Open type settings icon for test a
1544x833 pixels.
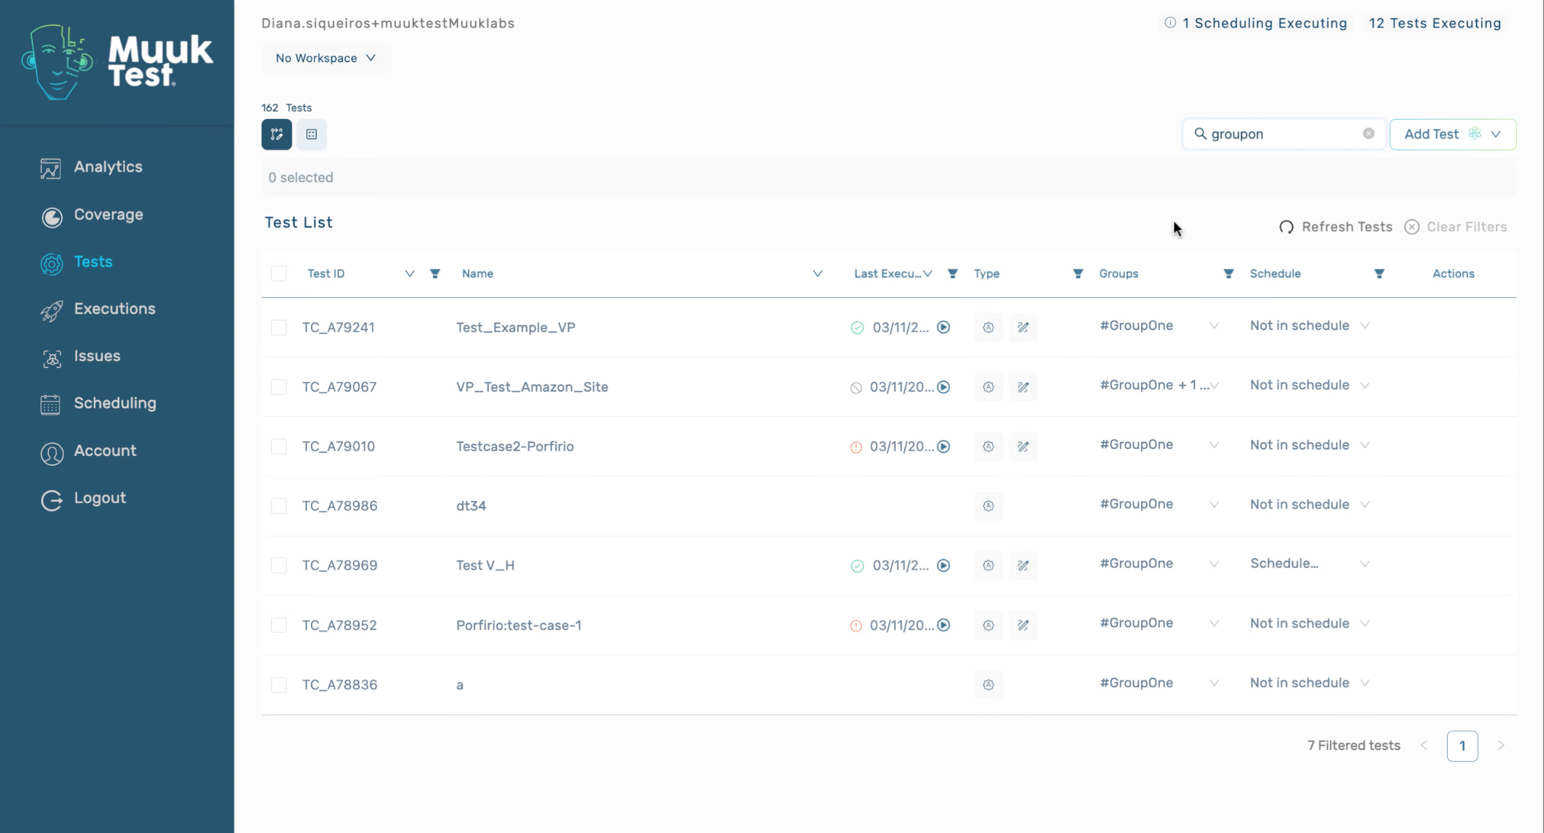[989, 685]
